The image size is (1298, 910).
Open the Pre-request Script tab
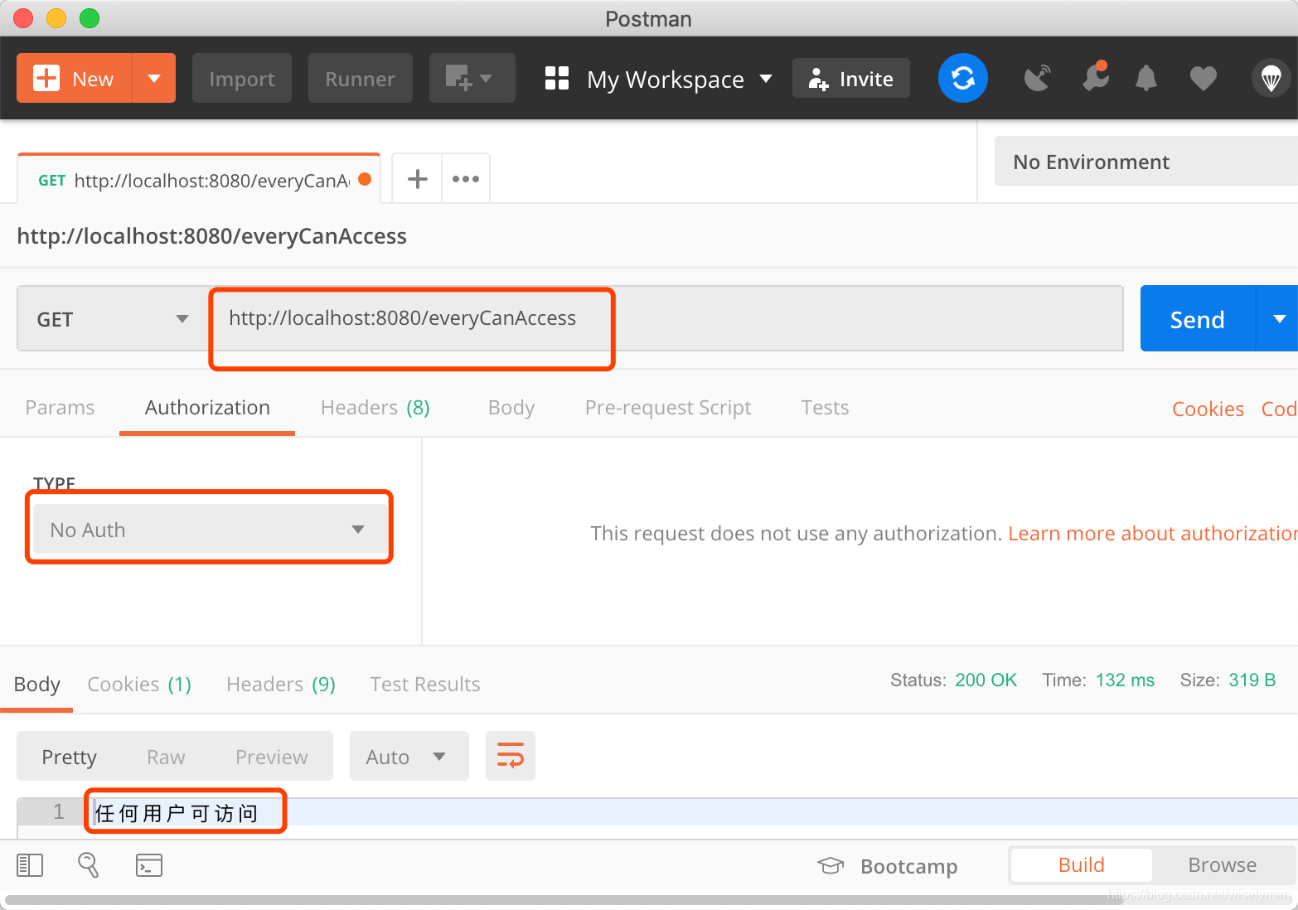[x=668, y=408]
